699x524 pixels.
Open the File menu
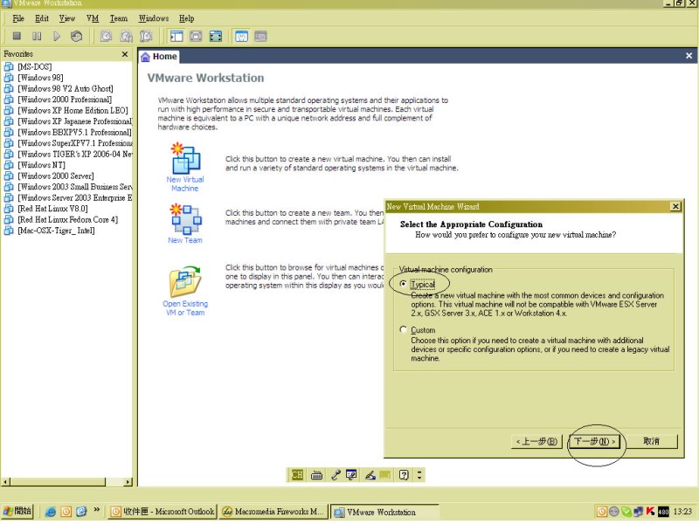pos(18,18)
